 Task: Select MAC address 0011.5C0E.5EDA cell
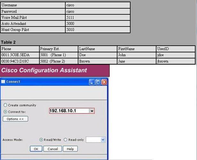tap(20, 55)
